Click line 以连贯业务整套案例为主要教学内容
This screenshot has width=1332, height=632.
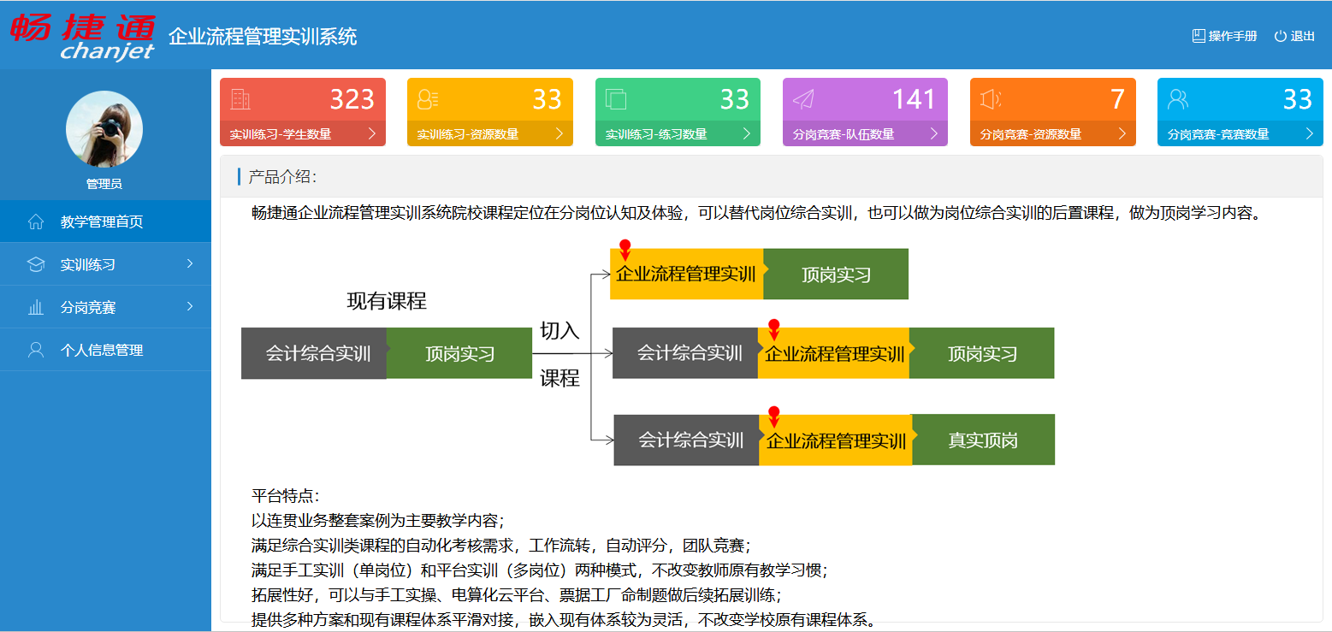(377, 520)
